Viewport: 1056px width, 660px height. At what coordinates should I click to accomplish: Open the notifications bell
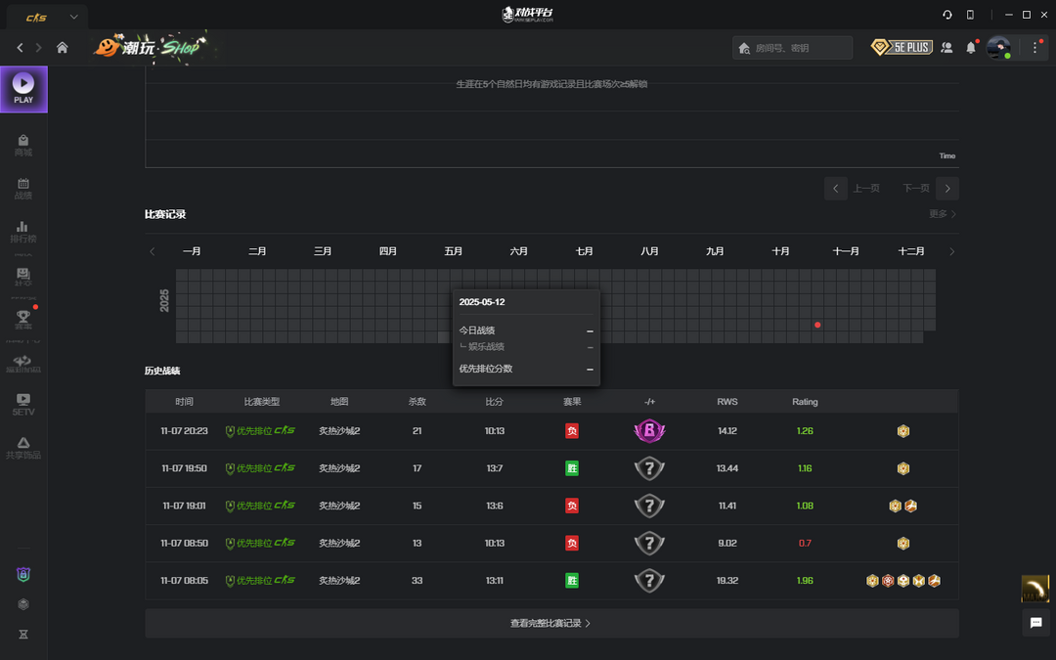(971, 47)
